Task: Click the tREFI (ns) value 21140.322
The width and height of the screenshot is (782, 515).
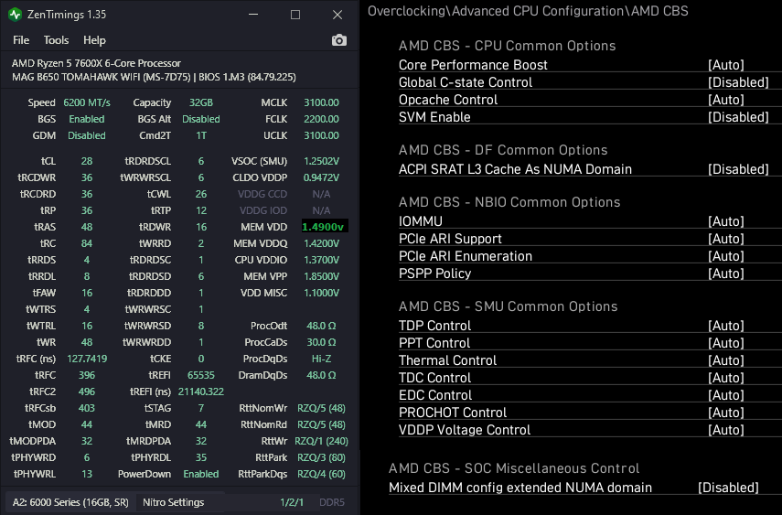Action: coord(201,392)
